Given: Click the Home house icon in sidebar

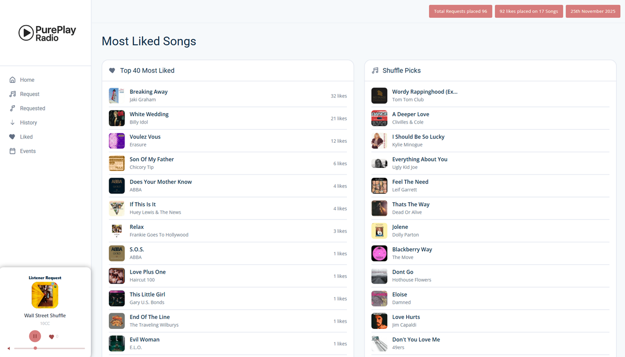Looking at the screenshot, I should tap(12, 80).
